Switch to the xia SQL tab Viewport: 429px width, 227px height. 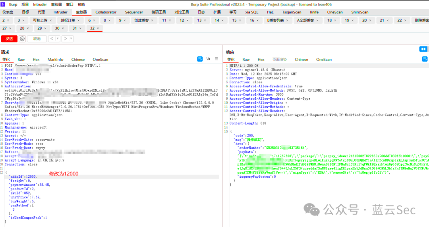251,12
